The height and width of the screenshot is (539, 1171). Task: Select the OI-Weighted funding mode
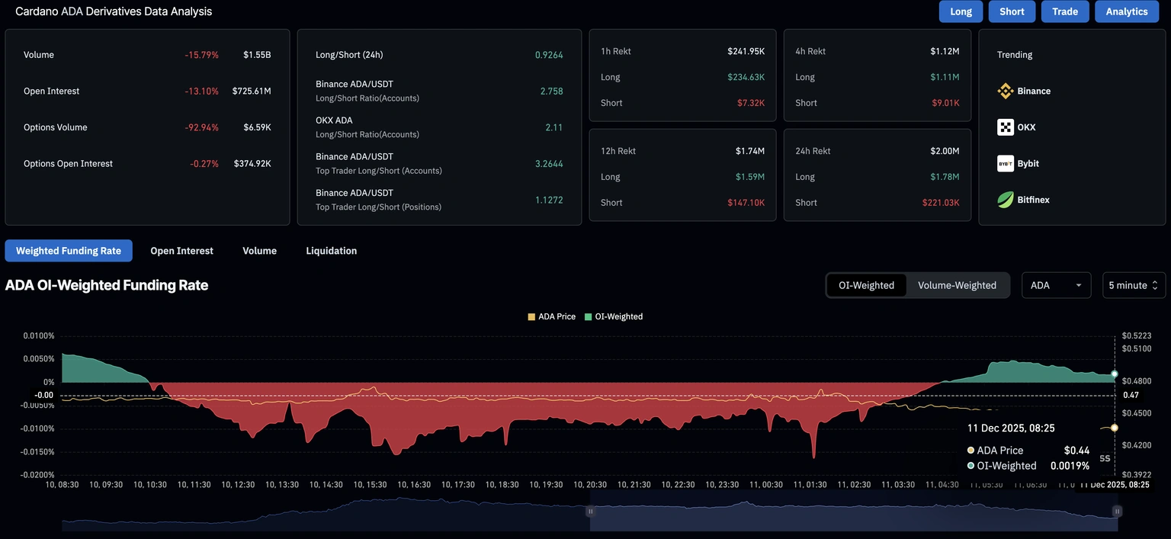(x=866, y=285)
